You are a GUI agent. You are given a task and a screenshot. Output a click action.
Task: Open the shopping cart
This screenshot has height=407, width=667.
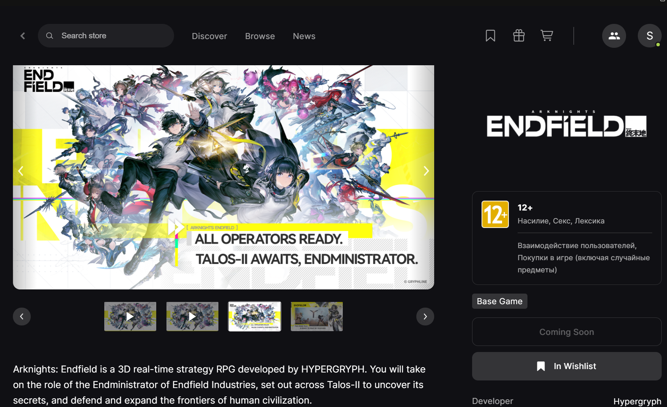tap(547, 36)
